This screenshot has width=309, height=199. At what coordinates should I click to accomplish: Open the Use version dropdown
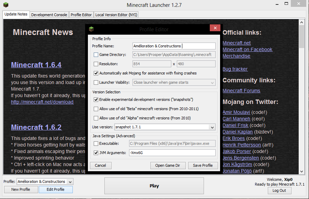[x=165, y=127]
